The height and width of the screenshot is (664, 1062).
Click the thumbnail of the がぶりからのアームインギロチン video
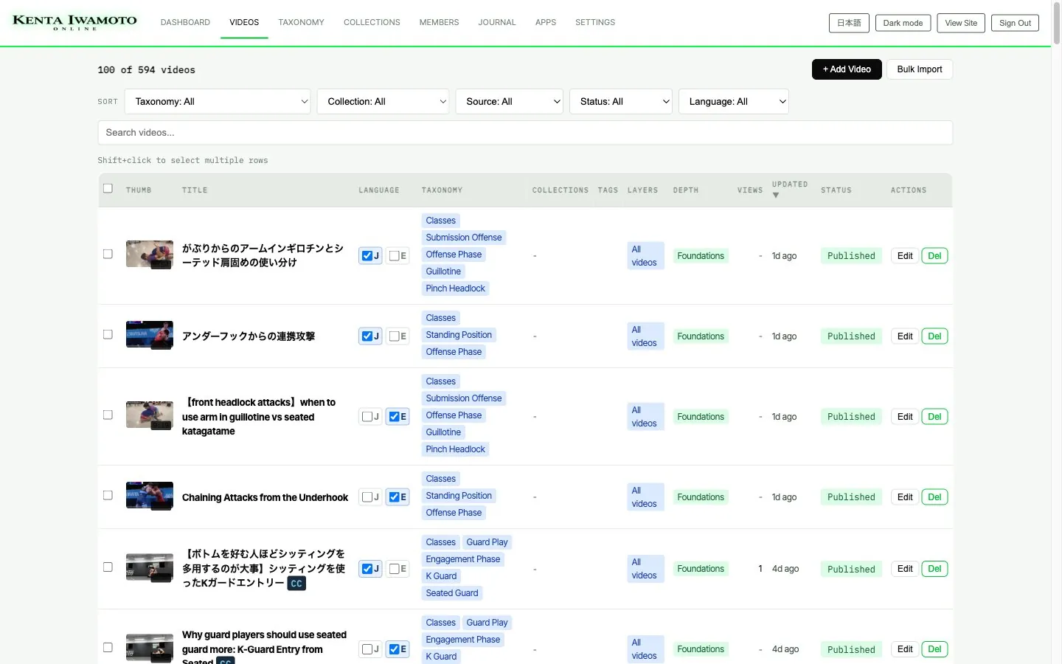[150, 255]
